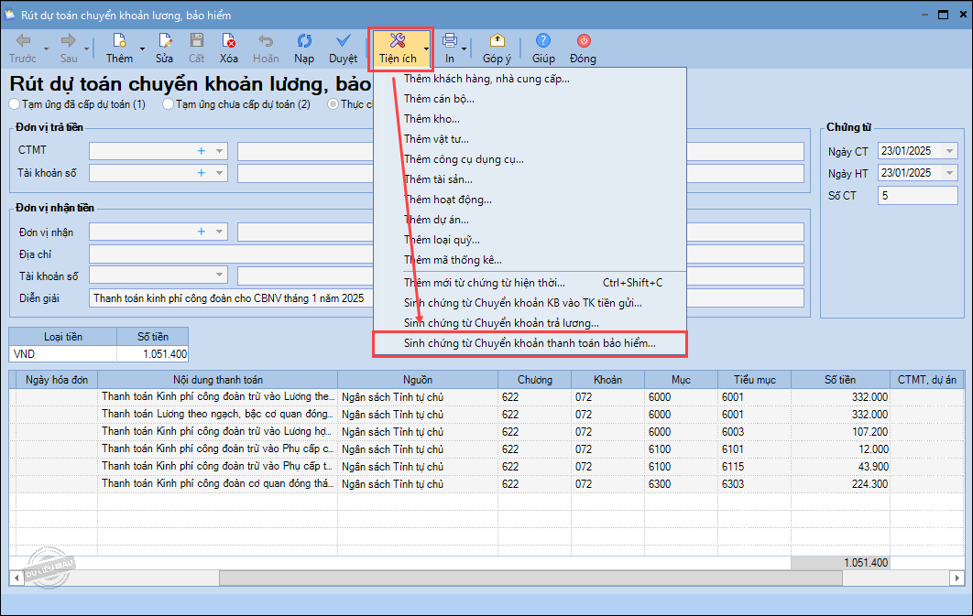This screenshot has width=973, height=616.
Task: Click the Tiểu mục column header
Action: tap(755, 380)
